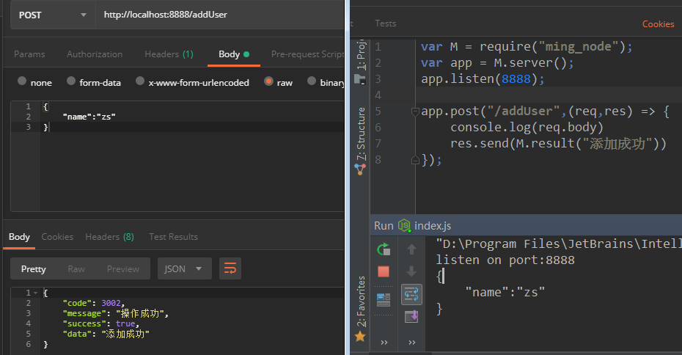Open the 1: Project tool window tab
Image resolution: width=682 pixels, height=355 pixels.
point(361,54)
